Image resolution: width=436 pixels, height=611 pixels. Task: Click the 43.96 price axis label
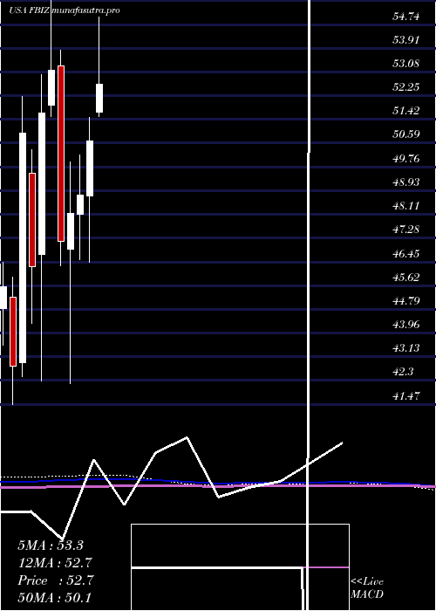coord(406,325)
